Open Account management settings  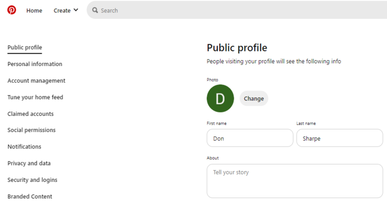click(x=36, y=81)
